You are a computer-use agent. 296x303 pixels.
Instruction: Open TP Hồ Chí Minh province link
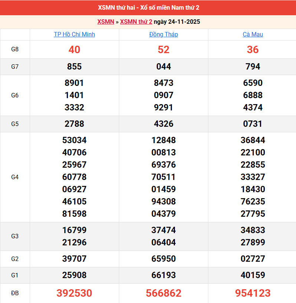(x=74, y=34)
